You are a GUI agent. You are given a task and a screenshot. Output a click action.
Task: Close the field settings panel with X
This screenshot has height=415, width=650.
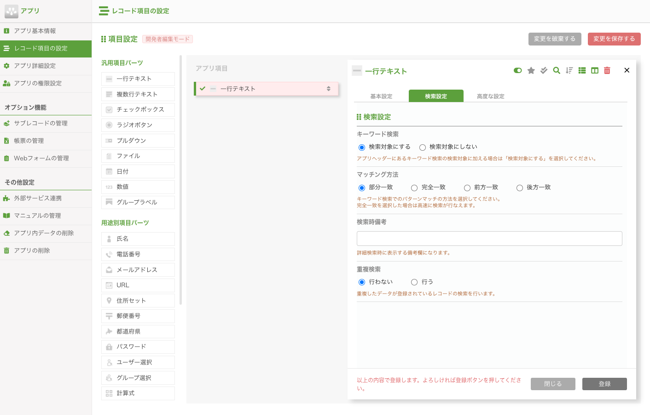627,70
